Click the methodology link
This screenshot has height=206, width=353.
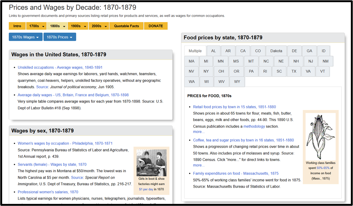pyautogui.click(x=254, y=126)
